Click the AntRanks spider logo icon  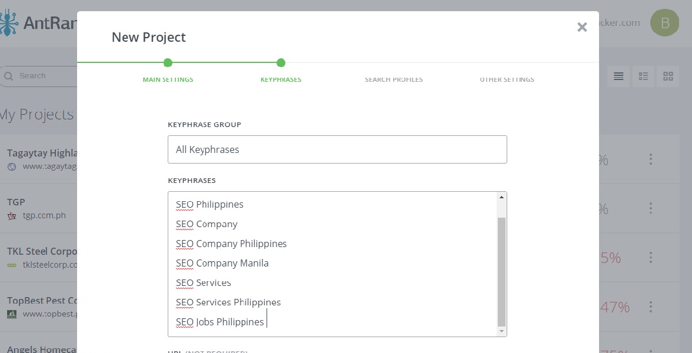(9, 22)
